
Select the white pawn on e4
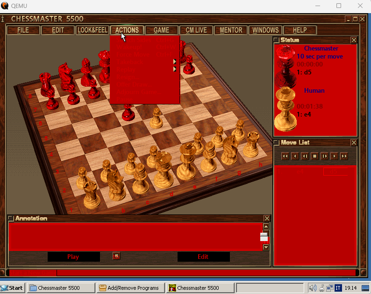click(156, 118)
